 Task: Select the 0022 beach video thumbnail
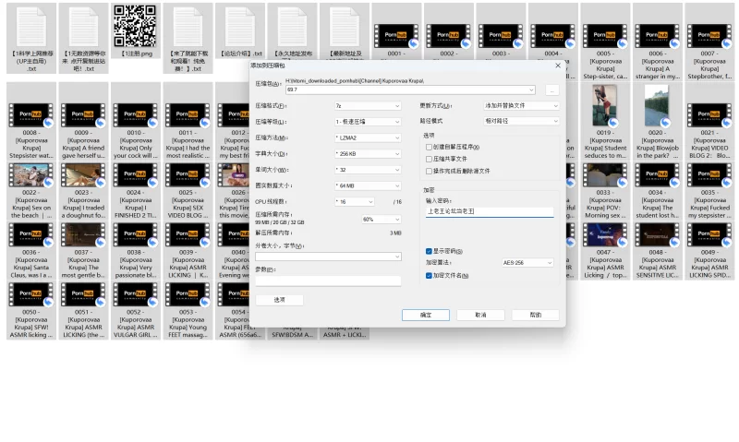[31, 175]
